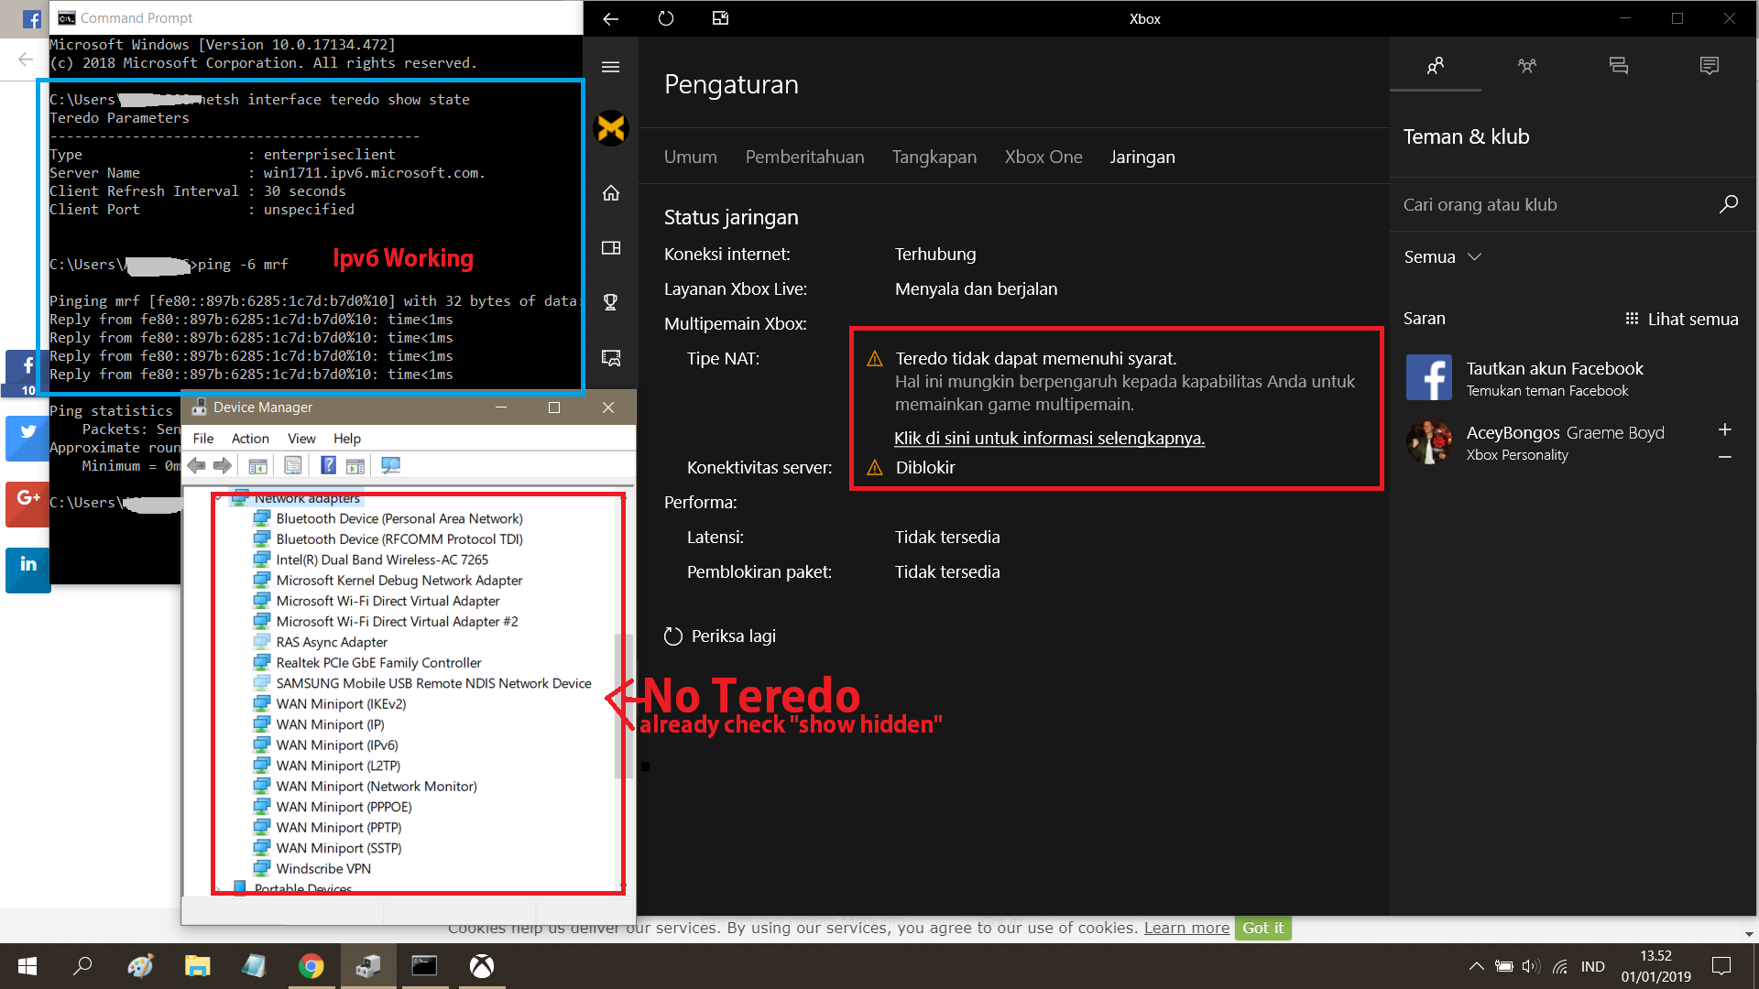Open the Action Center notification icon
This screenshot has width=1759, height=989.
[x=1721, y=966]
